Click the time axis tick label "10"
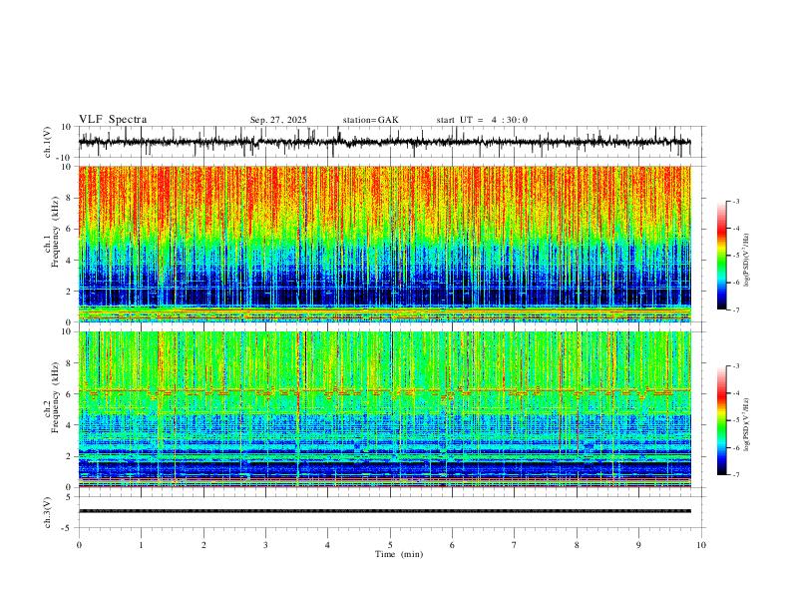The width and height of the screenshot is (790, 611). point(701,545)
